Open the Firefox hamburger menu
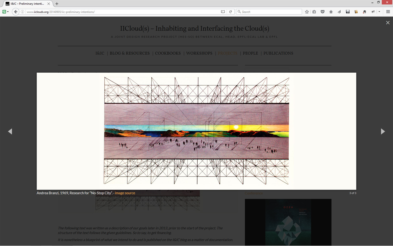This screenshot has height=246, width=393. click(x=388, y=12)
